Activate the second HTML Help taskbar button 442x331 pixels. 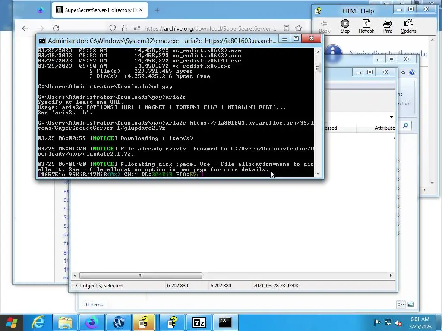pyautogui.click(x=172, y=322)
